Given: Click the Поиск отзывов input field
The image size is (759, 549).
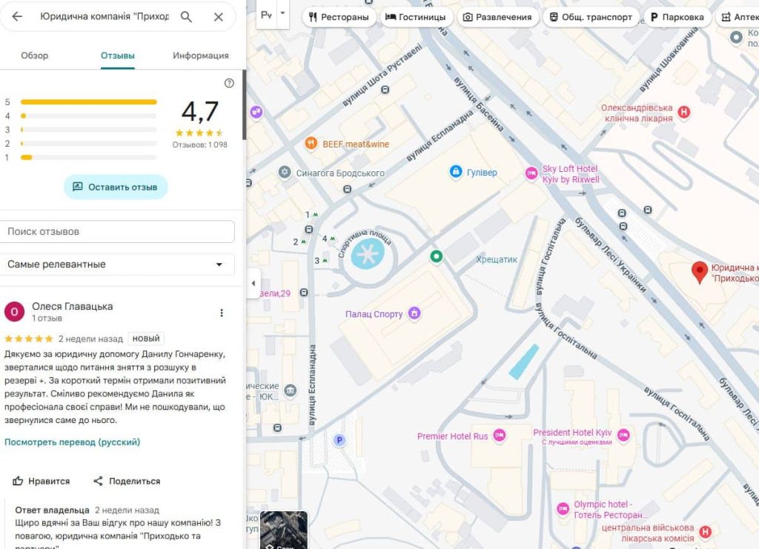Looking at the screenshot, I should click(117, 232).
